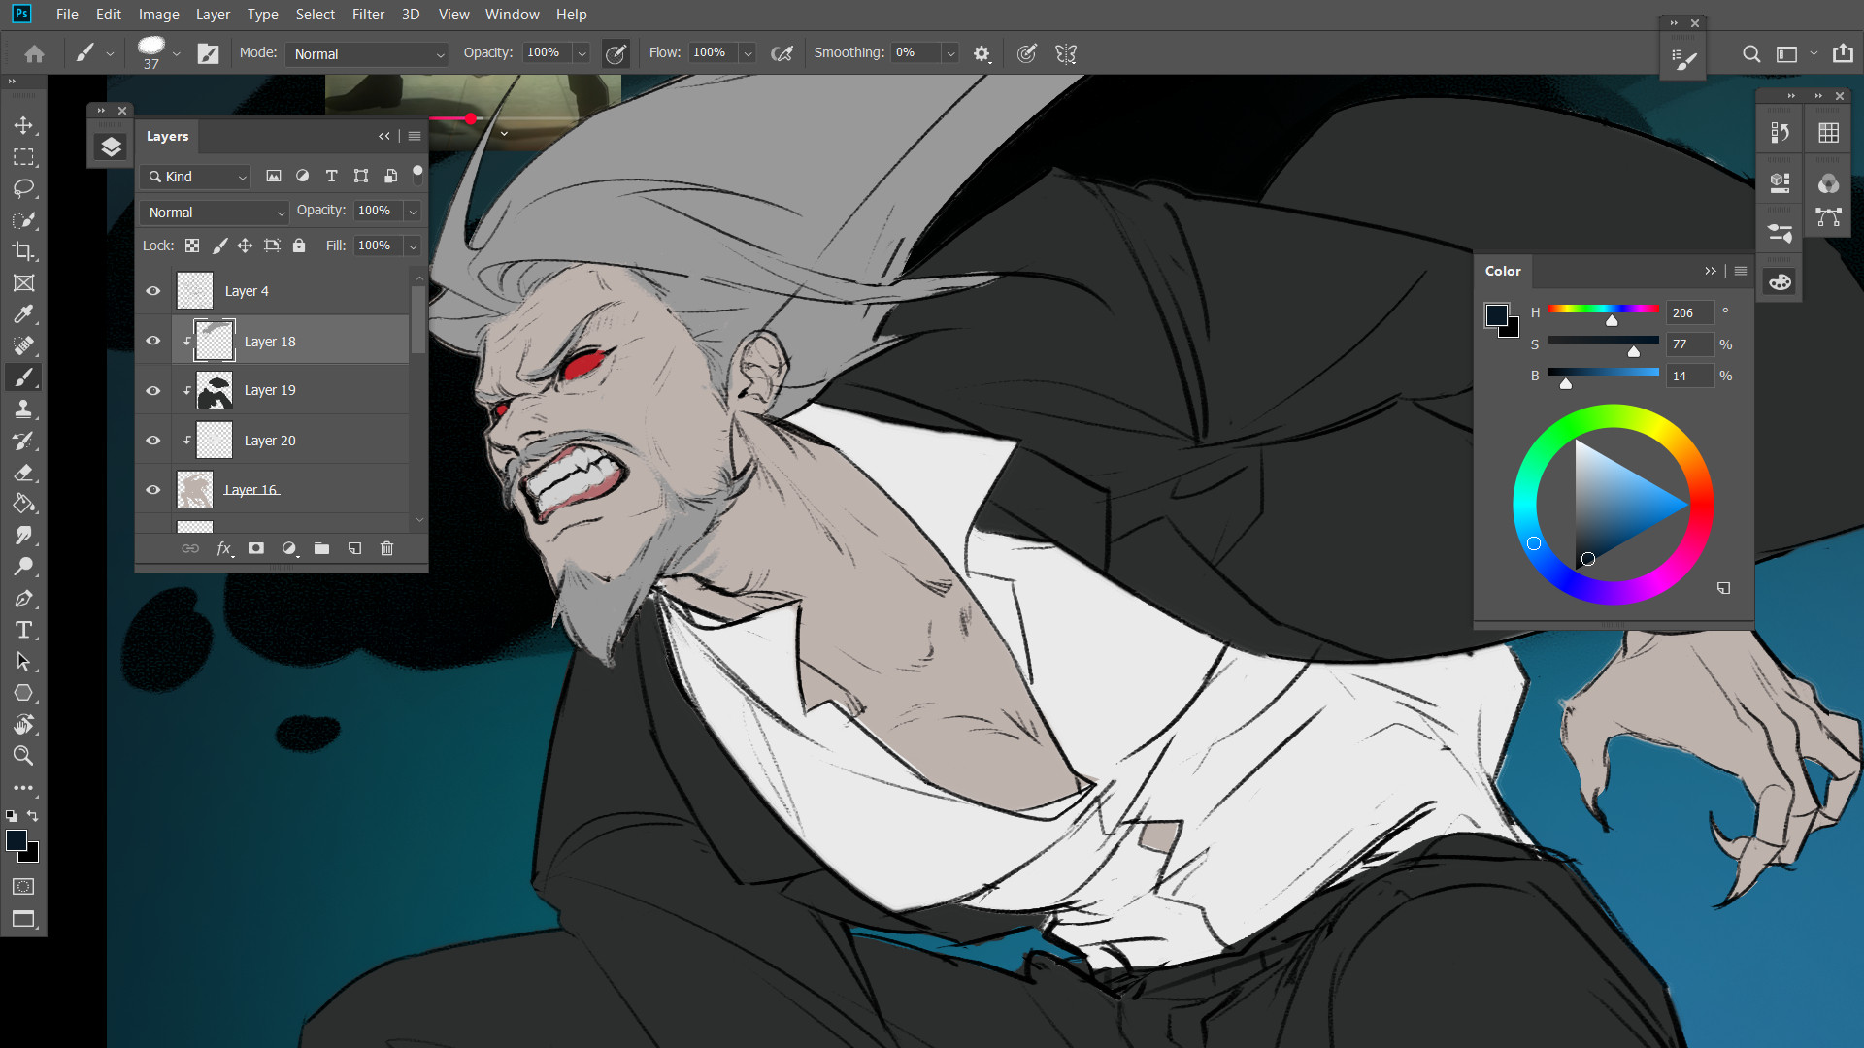Toggle lock transparent pixels

point(192,246)
